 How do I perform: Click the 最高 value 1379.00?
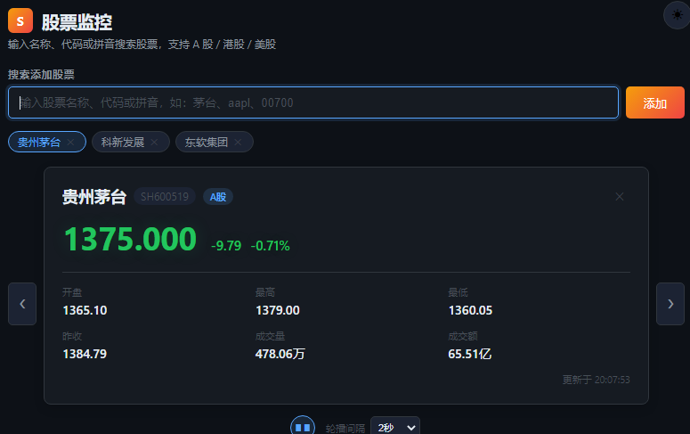click(278, 310)
